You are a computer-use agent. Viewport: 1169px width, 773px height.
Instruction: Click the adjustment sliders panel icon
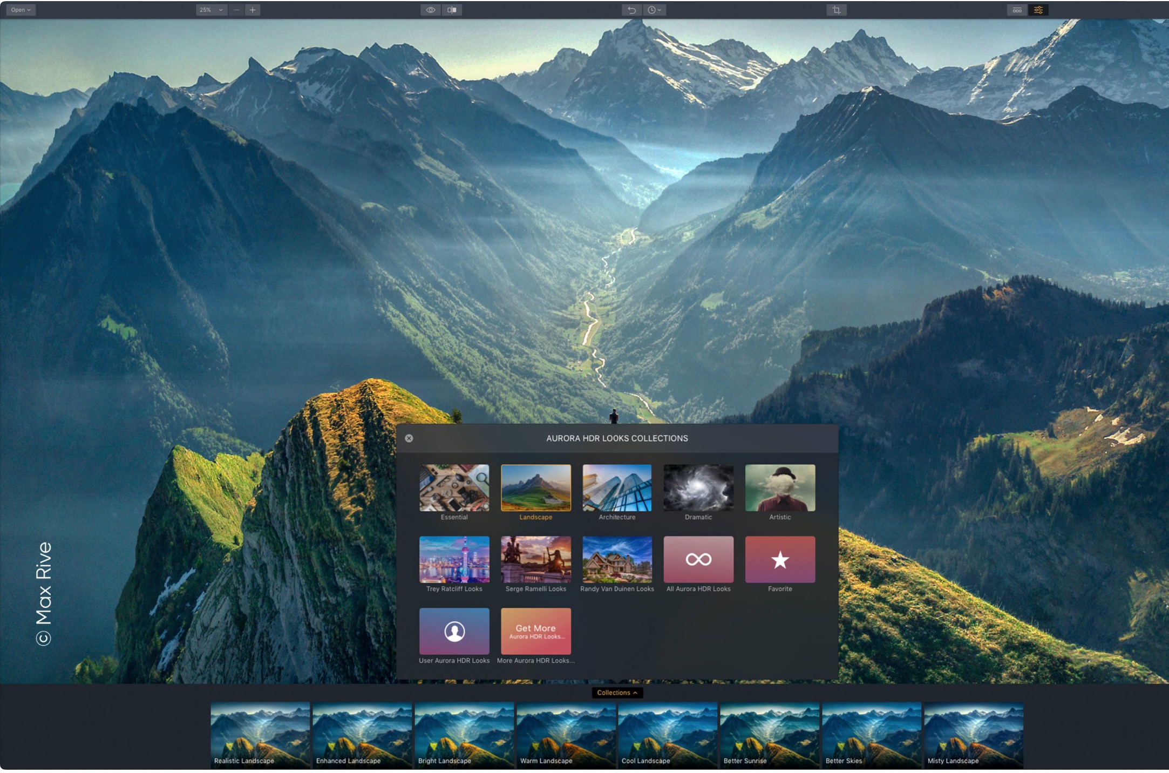pyautogui.click(x=1038, y=10)
